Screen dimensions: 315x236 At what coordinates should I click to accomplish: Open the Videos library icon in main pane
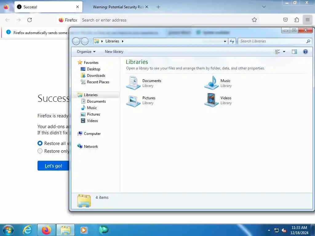(x=211, y=100)
